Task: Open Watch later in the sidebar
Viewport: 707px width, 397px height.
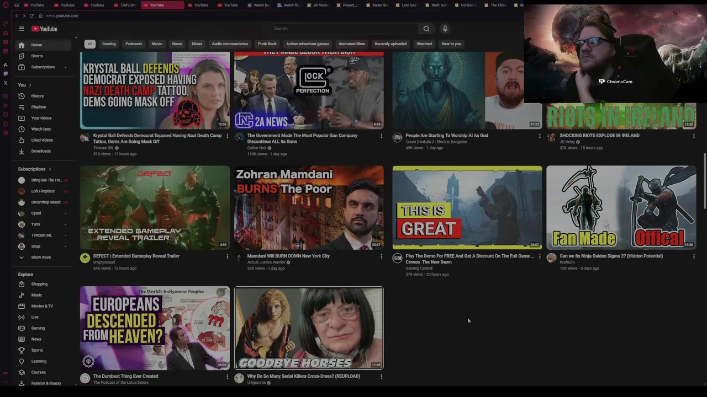Action: [43, 129]
